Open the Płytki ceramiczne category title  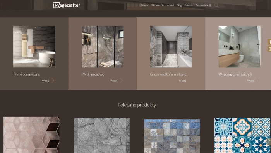point(27,74)
